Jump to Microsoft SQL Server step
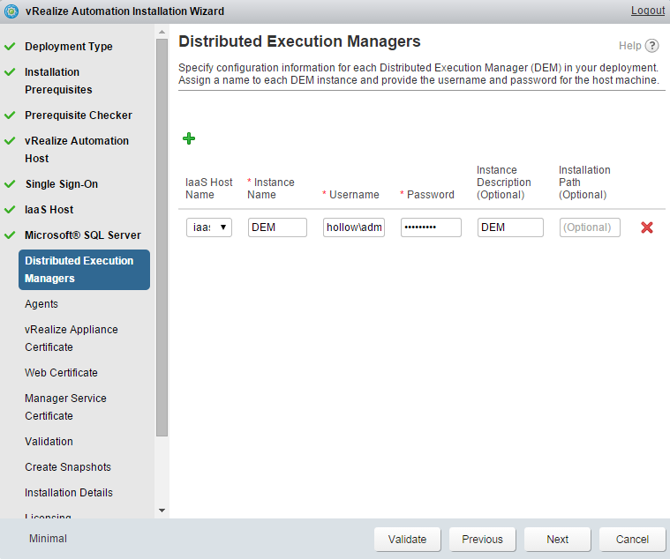This screenshot has width=670, height=559. [82, 235]
